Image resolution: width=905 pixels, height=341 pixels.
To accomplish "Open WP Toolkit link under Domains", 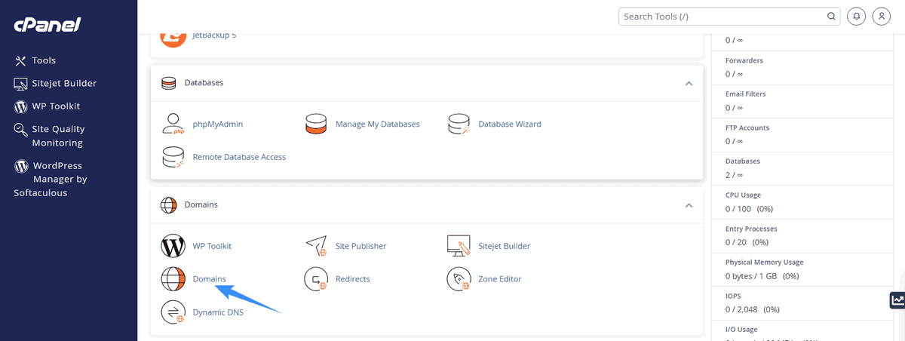I will click(x=212, y=246).
